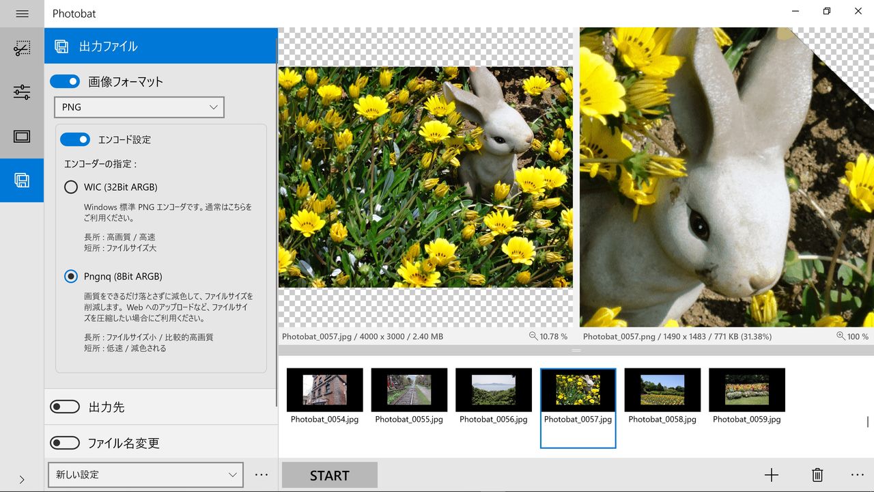
Task: Open the more options ellipsis at bottom right
Action: tap(858, 476)
